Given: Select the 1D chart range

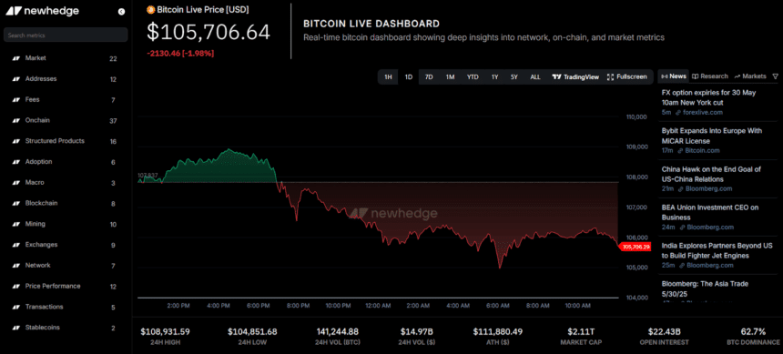Looking at the screenshot, I should tap(409, 76).
